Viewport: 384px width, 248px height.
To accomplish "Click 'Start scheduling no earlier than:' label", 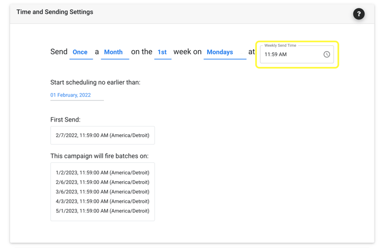I will coord(95,82).
